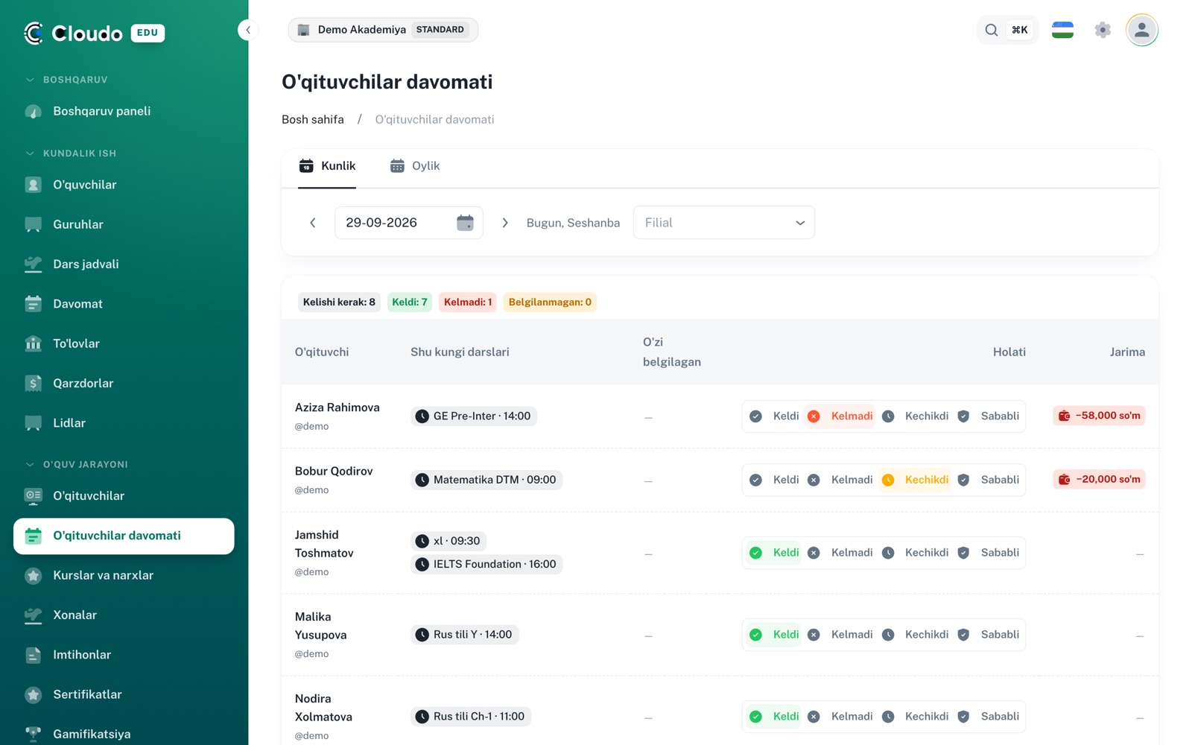The width and height of the screenshot is (1192, 745).
Task: Open the calendar picker icon in date field
Action: (x=465, y=223)
